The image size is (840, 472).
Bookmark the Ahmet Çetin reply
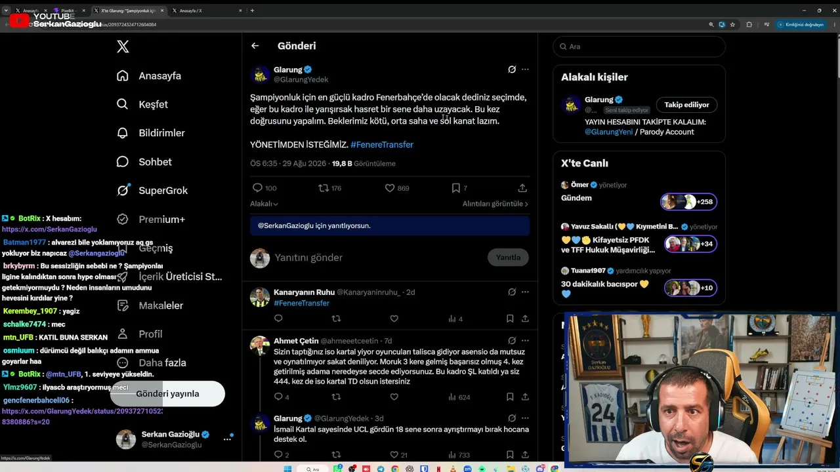coord(510,397)
